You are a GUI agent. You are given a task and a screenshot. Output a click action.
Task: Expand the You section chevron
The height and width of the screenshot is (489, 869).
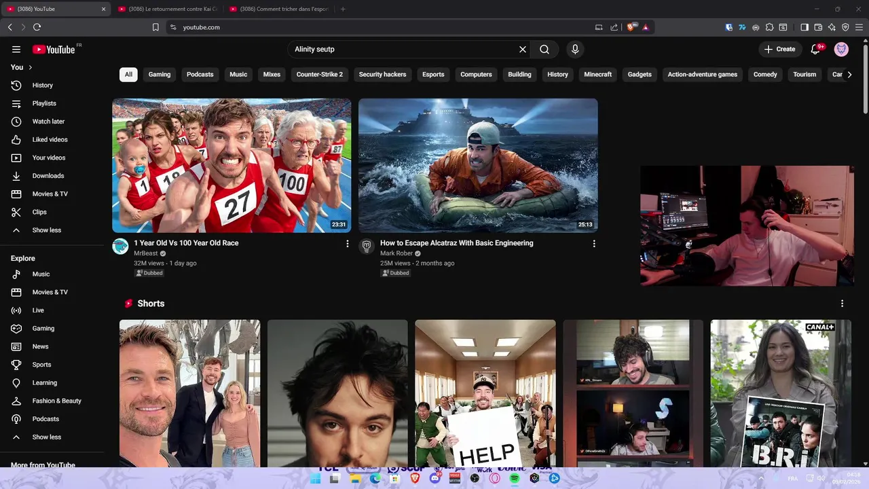[x=30, y=67]
